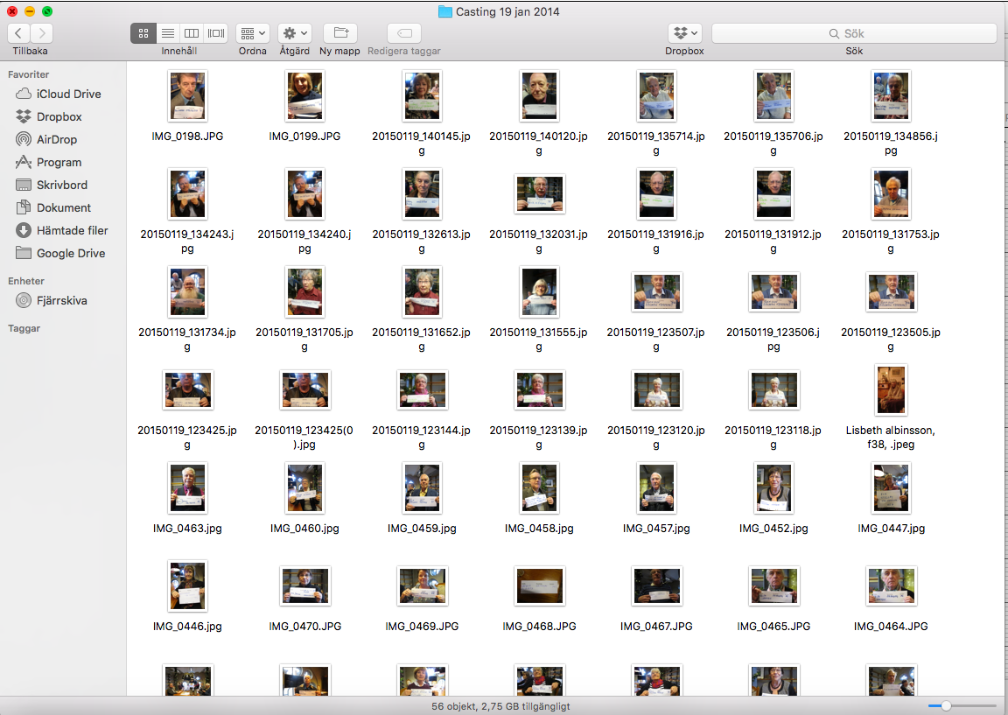
Task: Open iCloud Drive in sidebar
Action: pyautogui.click(x=68, y=94)
